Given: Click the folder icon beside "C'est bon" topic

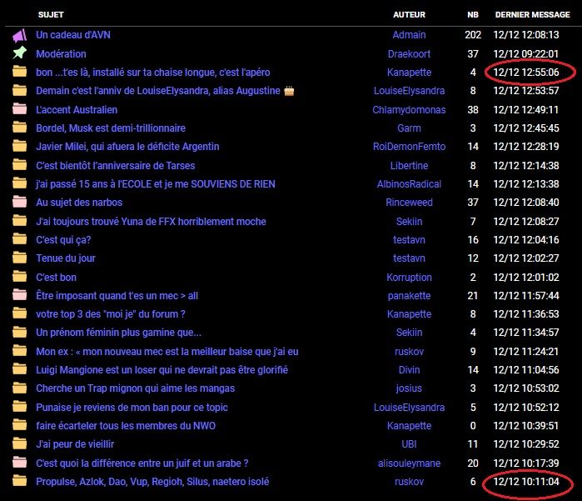Looking at the screenshot, I should (19, 277).
